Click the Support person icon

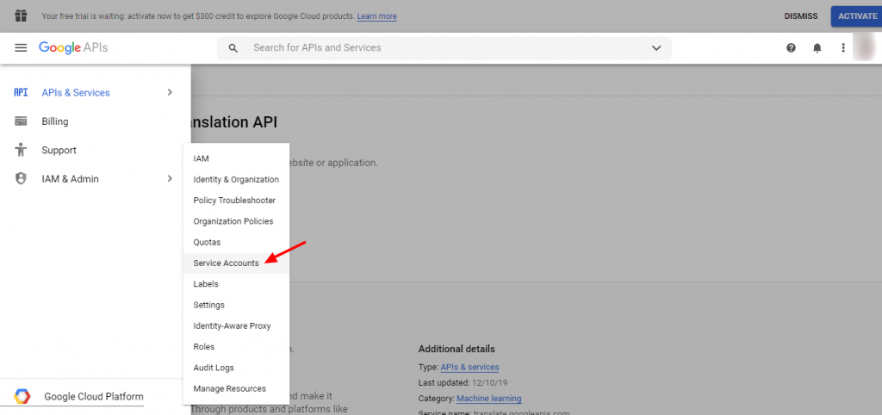point(21,150)
